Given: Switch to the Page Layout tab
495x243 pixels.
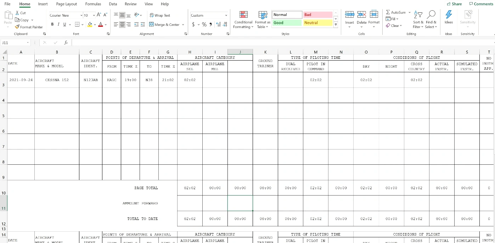Looking at the screenshot, I should [66, 4].
